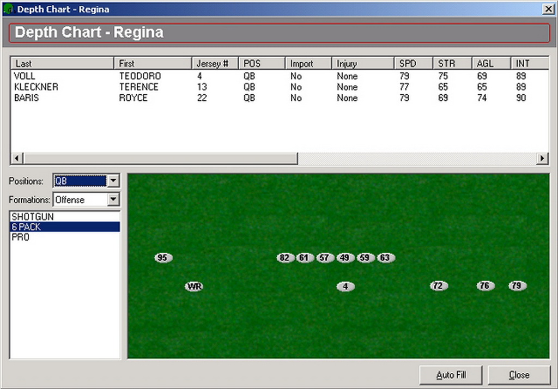The image size is (558, 389).
Task: Click player marker number 76
Action: tap(485, 285)
